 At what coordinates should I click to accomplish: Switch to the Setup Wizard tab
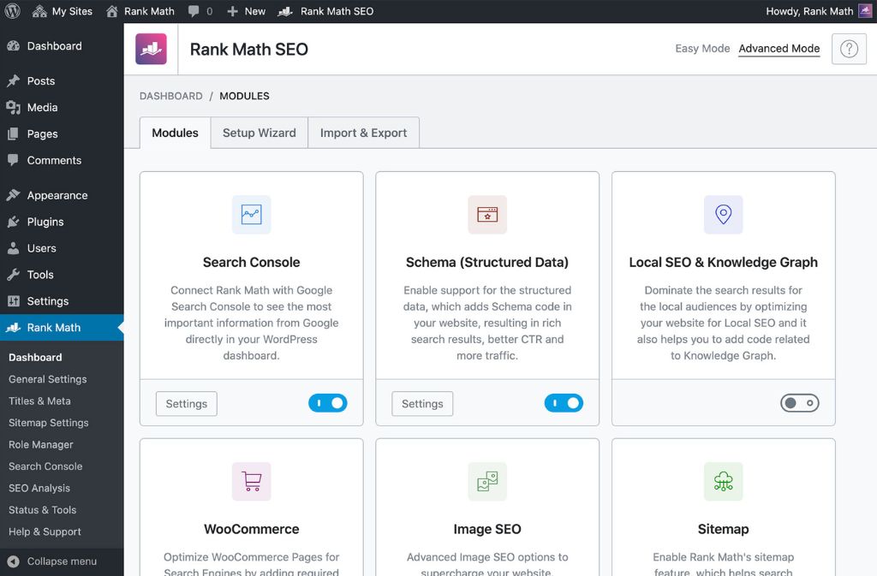click(259, 133)
